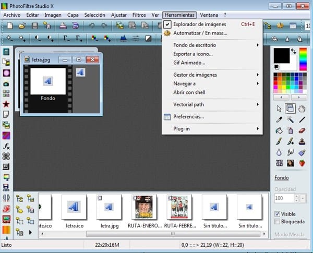Image resolution: width=313 pixels, height=253 pixels.
Task: Pick the Eraser tool
Action: pyautogui.click(x=302, y=130)
